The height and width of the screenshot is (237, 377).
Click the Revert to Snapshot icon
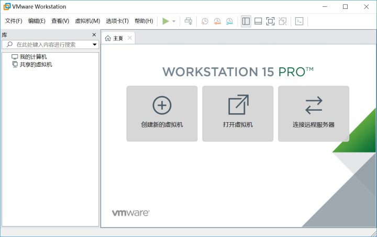pyautogui.click(x=217, y=21)
